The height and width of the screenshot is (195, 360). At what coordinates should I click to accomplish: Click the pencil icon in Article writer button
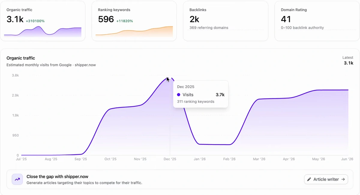(x=309, y=179)
